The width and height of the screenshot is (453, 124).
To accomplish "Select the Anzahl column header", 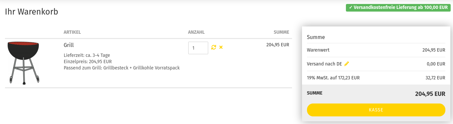I will pos(196,32).
